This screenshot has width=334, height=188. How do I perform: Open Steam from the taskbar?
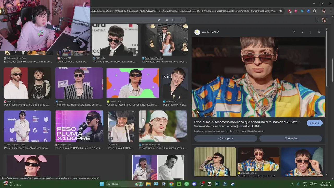pyautogui.click(x=232, y=184)
